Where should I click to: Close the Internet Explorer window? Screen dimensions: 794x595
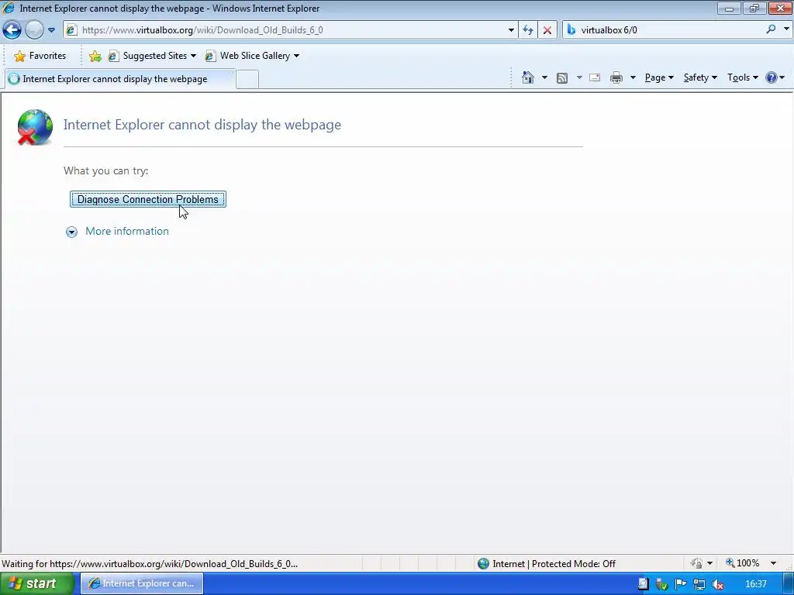coord(780,8)
